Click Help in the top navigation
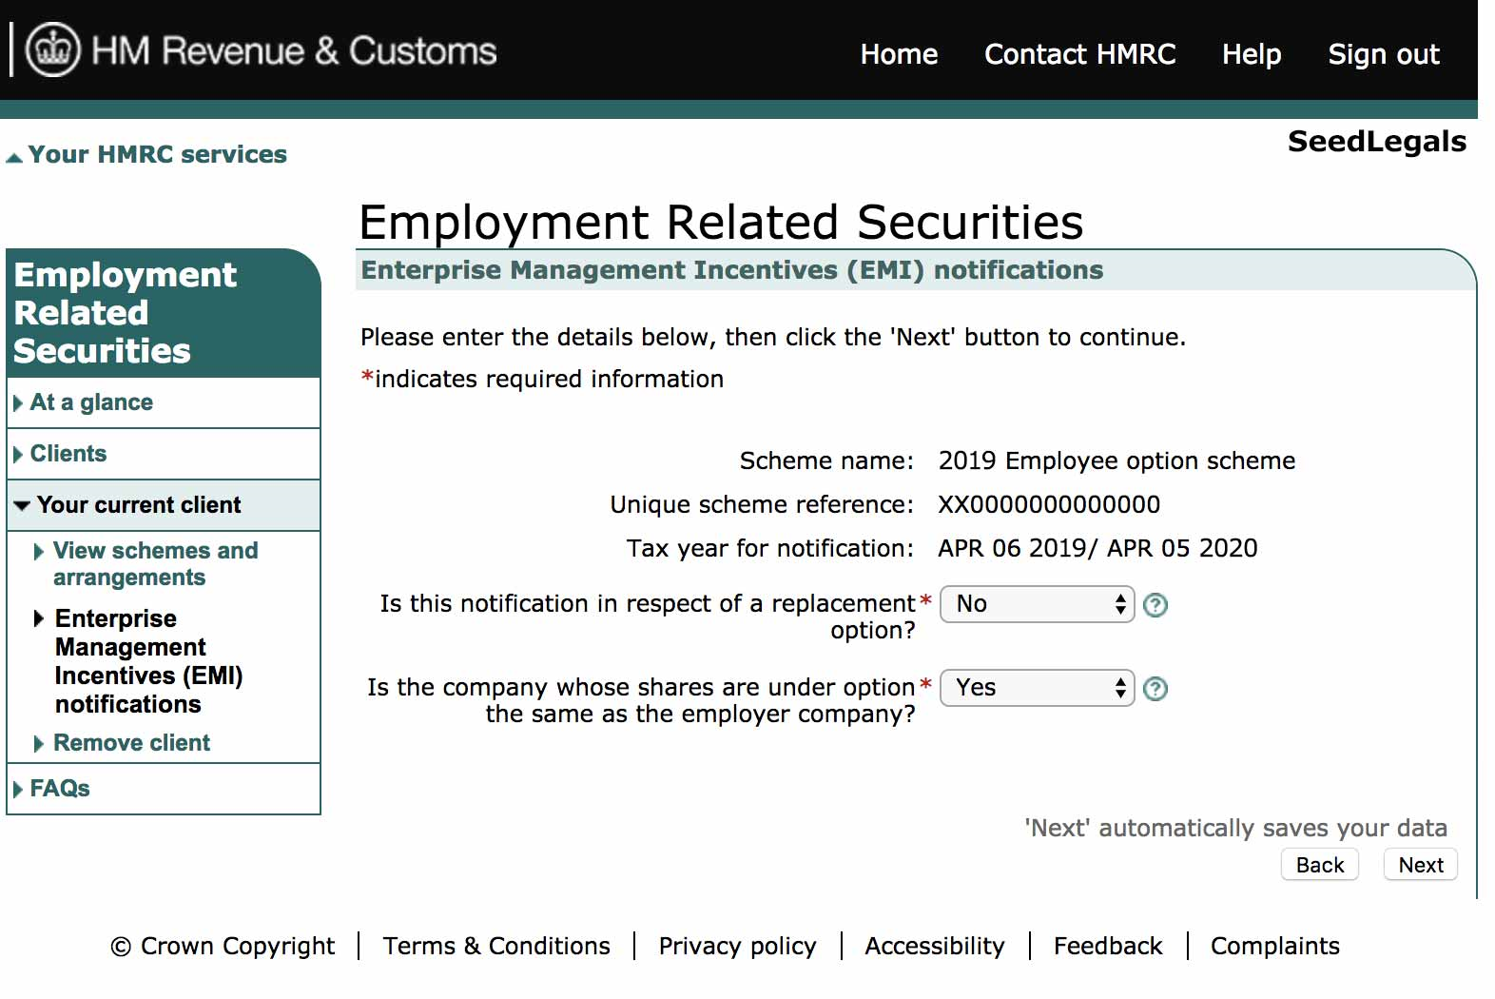Screen dimensions: 1495x999 pyautogui.click(x=1251, y=54)
